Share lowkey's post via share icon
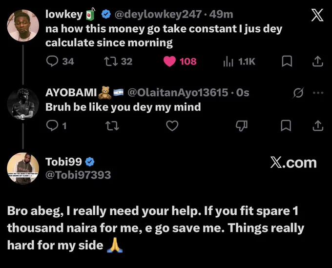332x268 pixels. click(x=318, y=61)
